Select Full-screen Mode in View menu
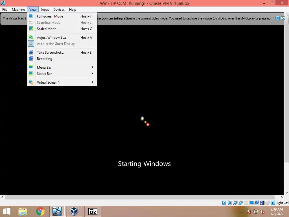The height and width of the screenshot is (217, 289). click(x=62, y=16)
